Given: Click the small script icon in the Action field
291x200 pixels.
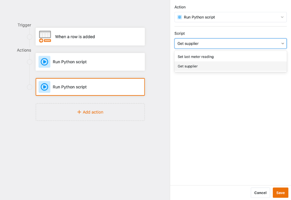Looking at the screenshot, I should tap(180, 17).
